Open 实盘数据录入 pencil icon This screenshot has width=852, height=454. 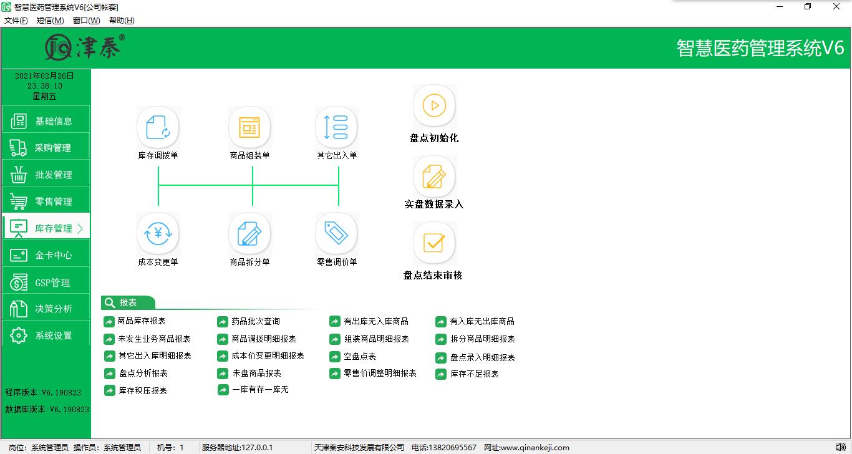(x=434, y=176)
